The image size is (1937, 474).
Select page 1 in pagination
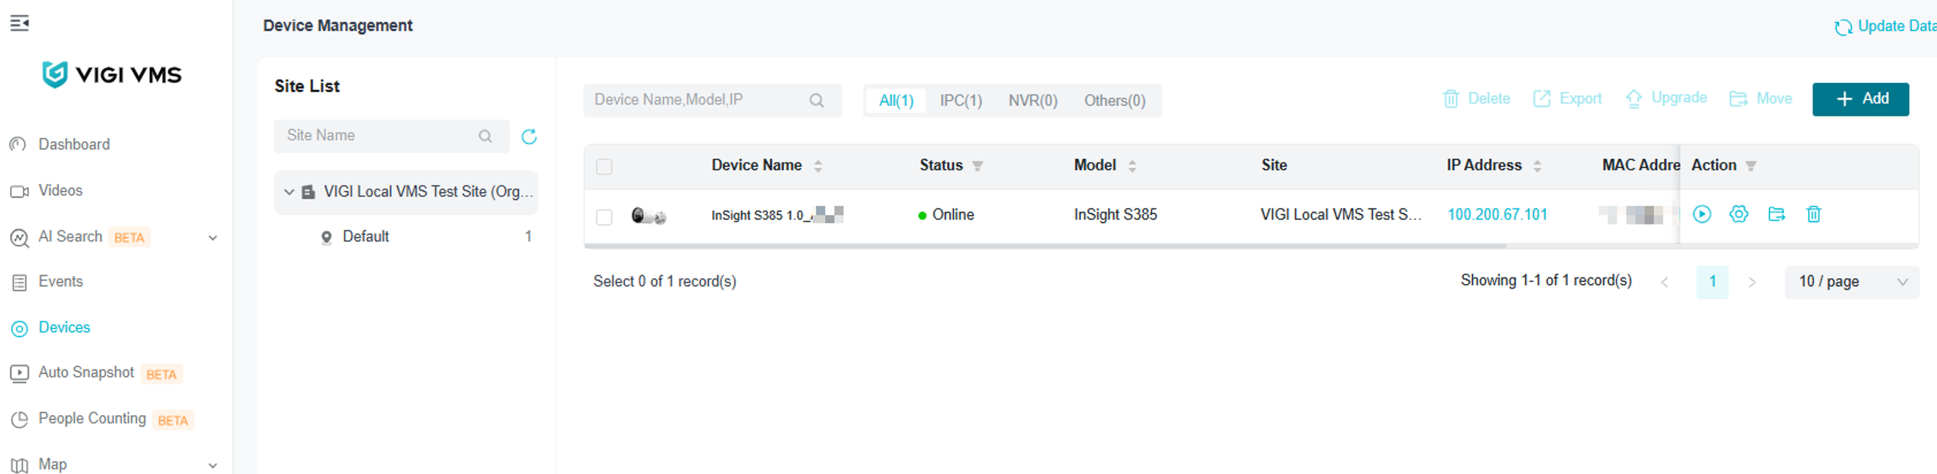coord(1712,282)
